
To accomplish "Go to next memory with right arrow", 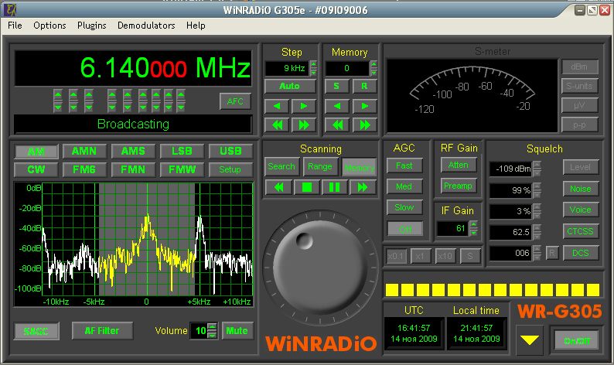I will tap(364, 106).
